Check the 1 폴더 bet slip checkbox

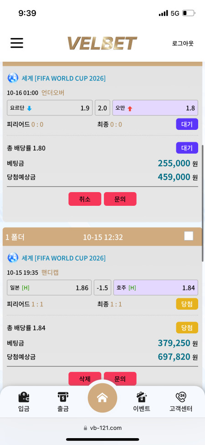(x=189, y=236)
